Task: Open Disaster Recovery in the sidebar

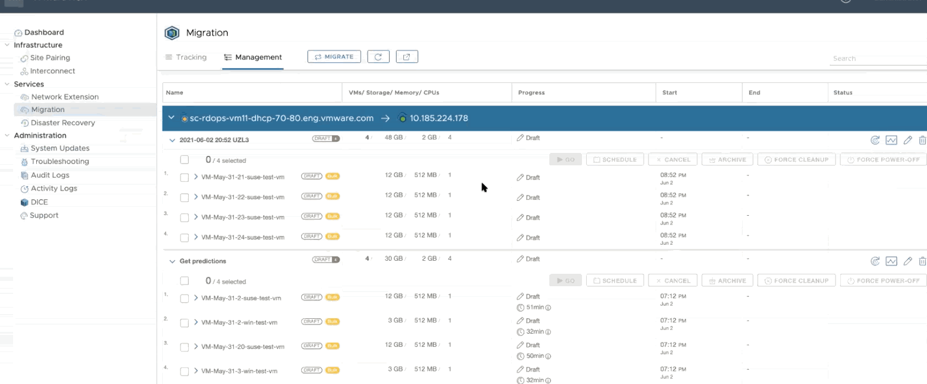Action: pyautogui.click(x=62, y=123)
